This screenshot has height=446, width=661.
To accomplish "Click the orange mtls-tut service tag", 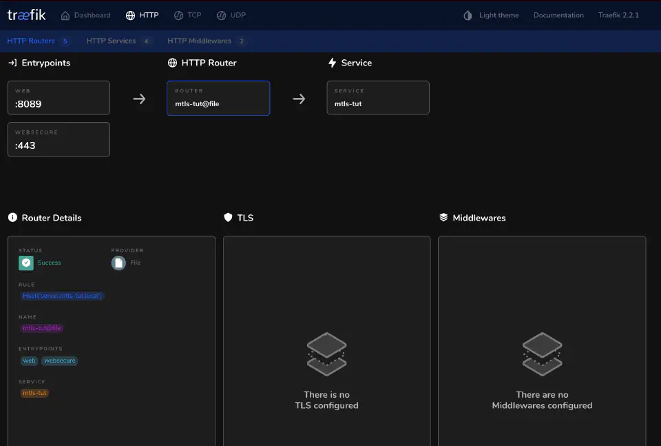I will (34, 393).
